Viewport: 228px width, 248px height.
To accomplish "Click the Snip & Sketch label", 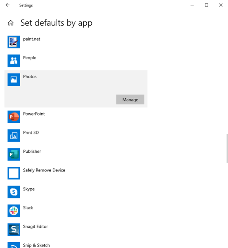I will coord(36,245).
